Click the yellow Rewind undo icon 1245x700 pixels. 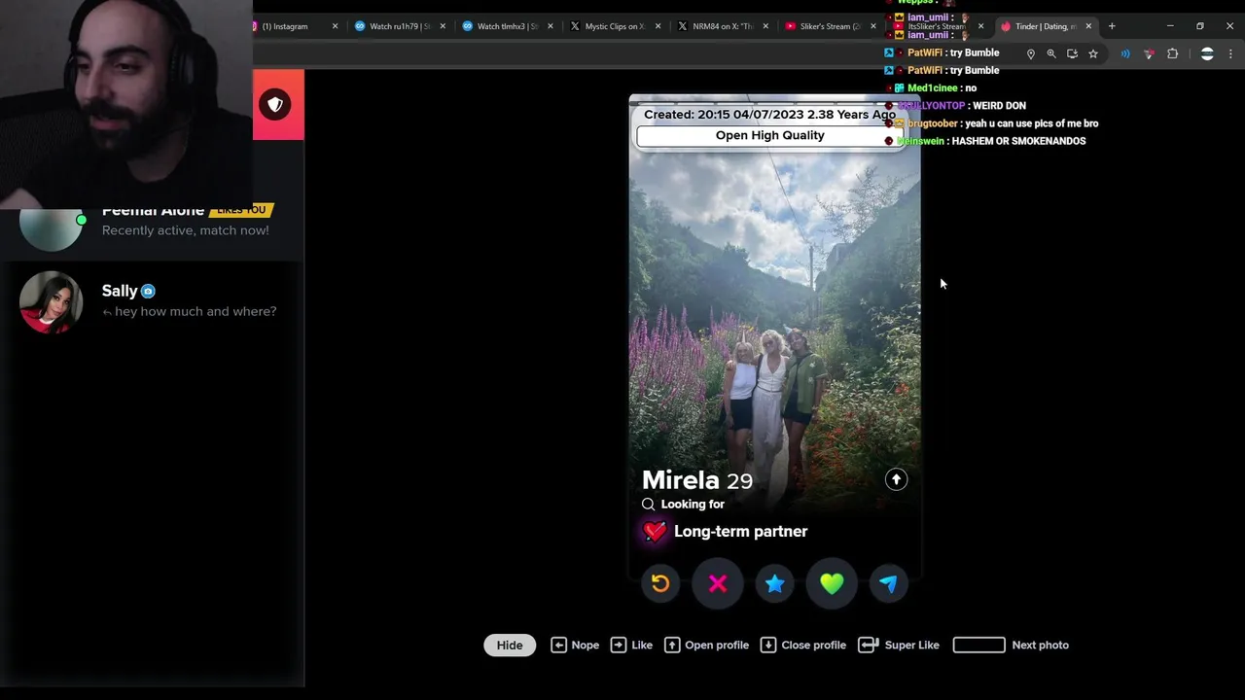pyautogui.click(x=660, y=583)
